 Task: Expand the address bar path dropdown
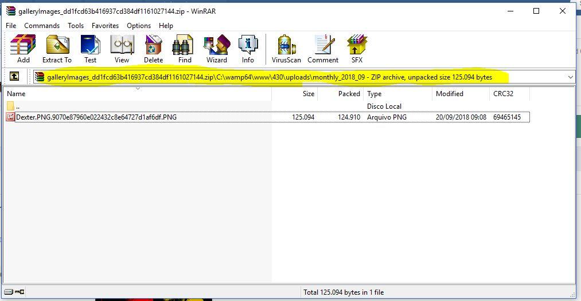click(570, 77)
